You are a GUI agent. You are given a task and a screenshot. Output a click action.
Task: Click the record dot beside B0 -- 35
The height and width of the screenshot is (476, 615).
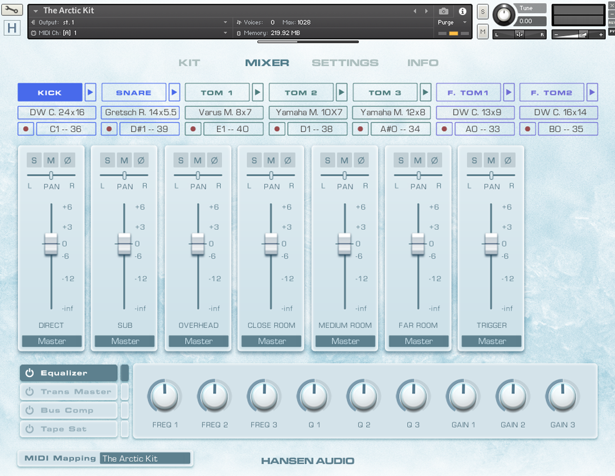click(527, 129)
